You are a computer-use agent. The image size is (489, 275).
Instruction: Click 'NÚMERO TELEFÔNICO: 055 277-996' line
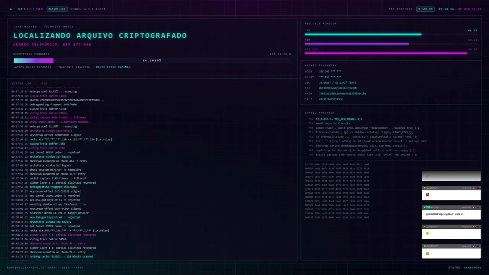coord(52,44)
